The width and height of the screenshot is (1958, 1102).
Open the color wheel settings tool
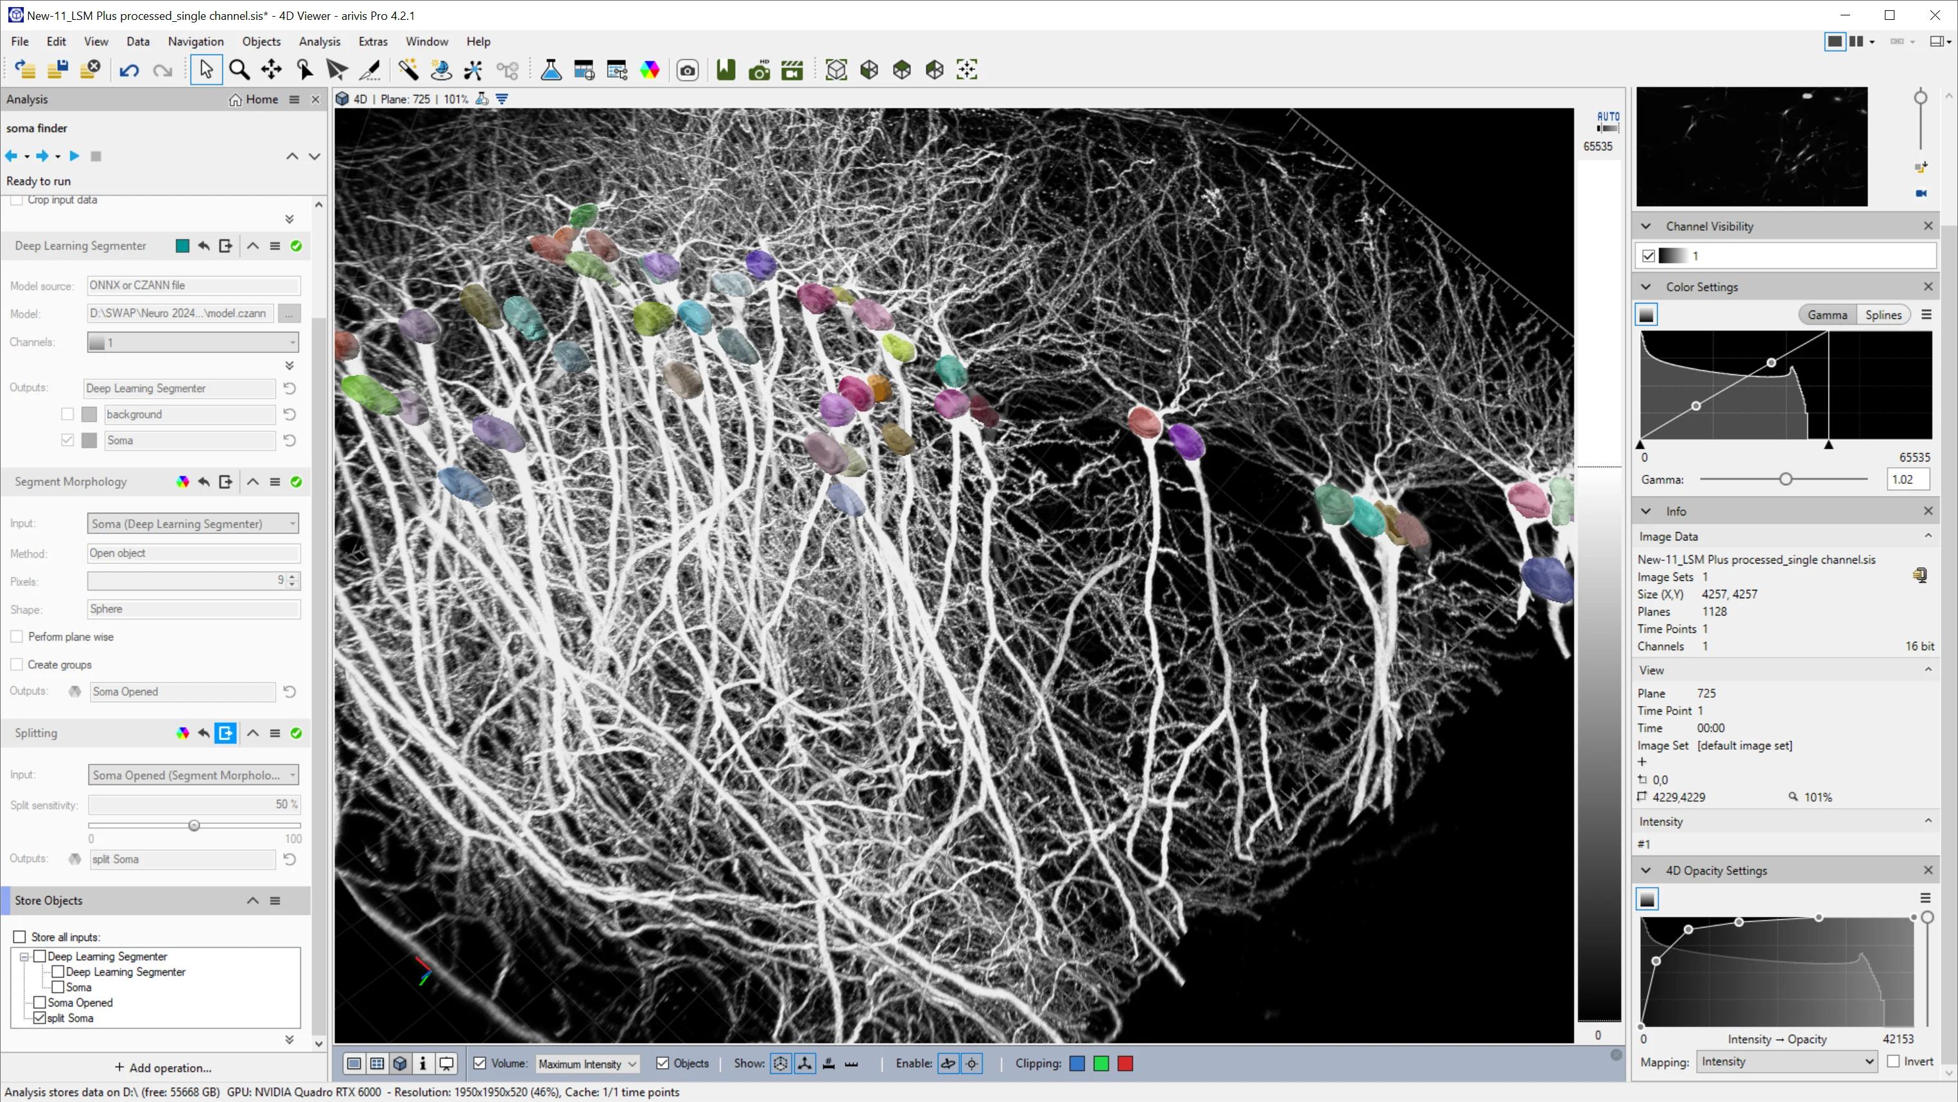point(650,70)
